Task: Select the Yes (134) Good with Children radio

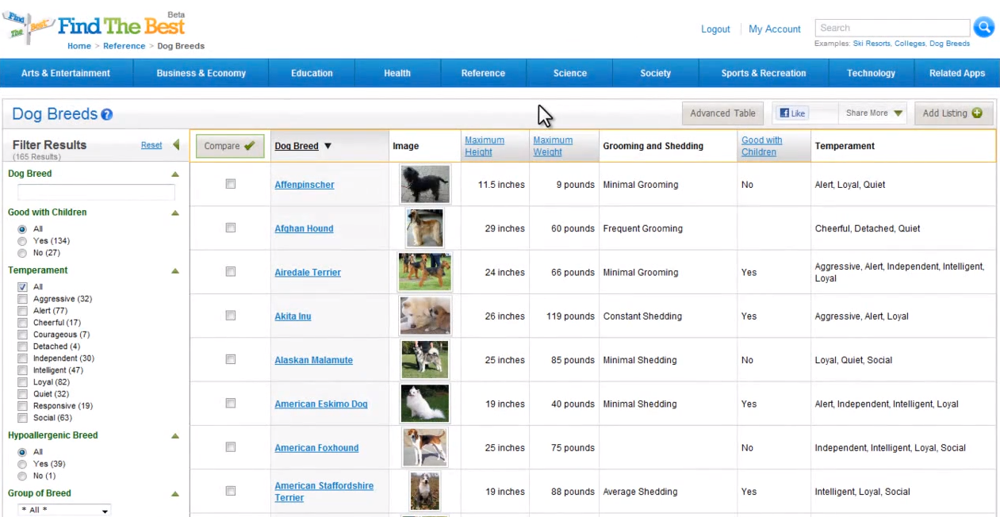Action: click(x=22, y=240)
